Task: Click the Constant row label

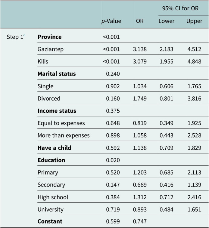Action: point(50,221)
